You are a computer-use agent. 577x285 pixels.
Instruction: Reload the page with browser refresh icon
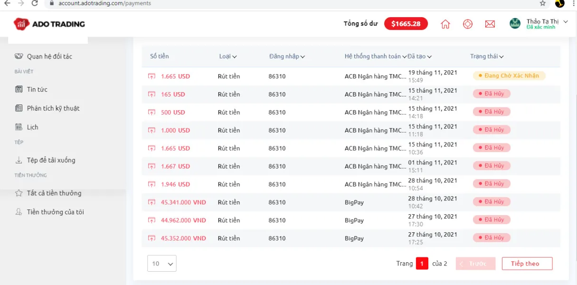pos(35,3)
